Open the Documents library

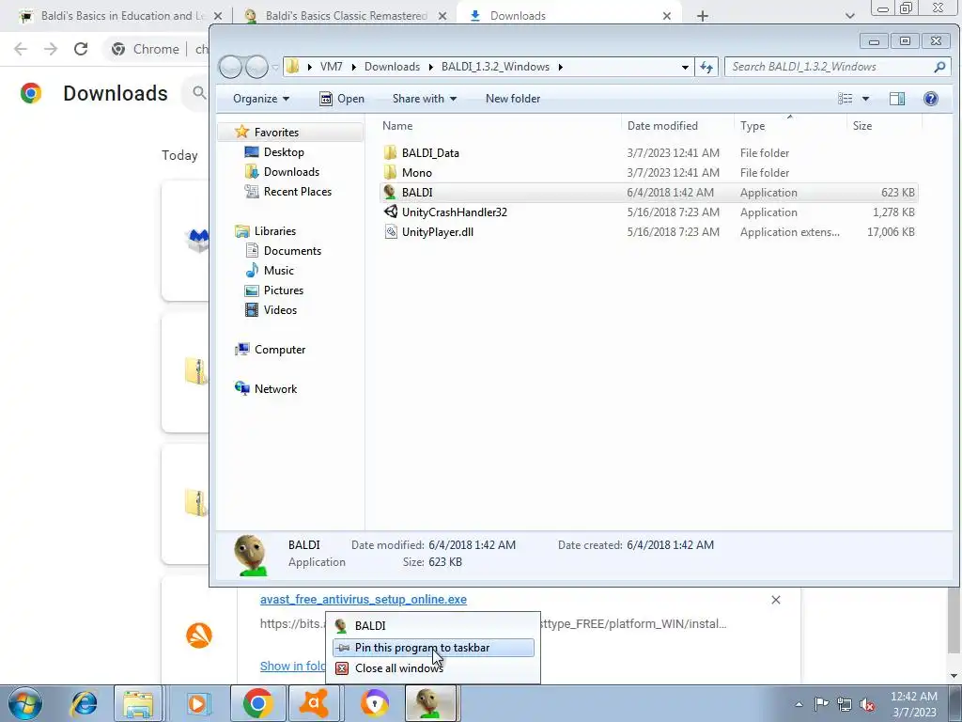[292, 250]
